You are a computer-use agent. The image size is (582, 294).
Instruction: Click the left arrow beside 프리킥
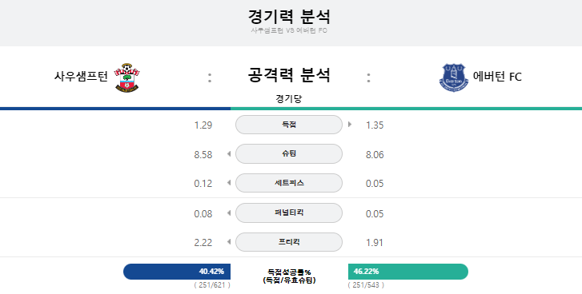229,242
